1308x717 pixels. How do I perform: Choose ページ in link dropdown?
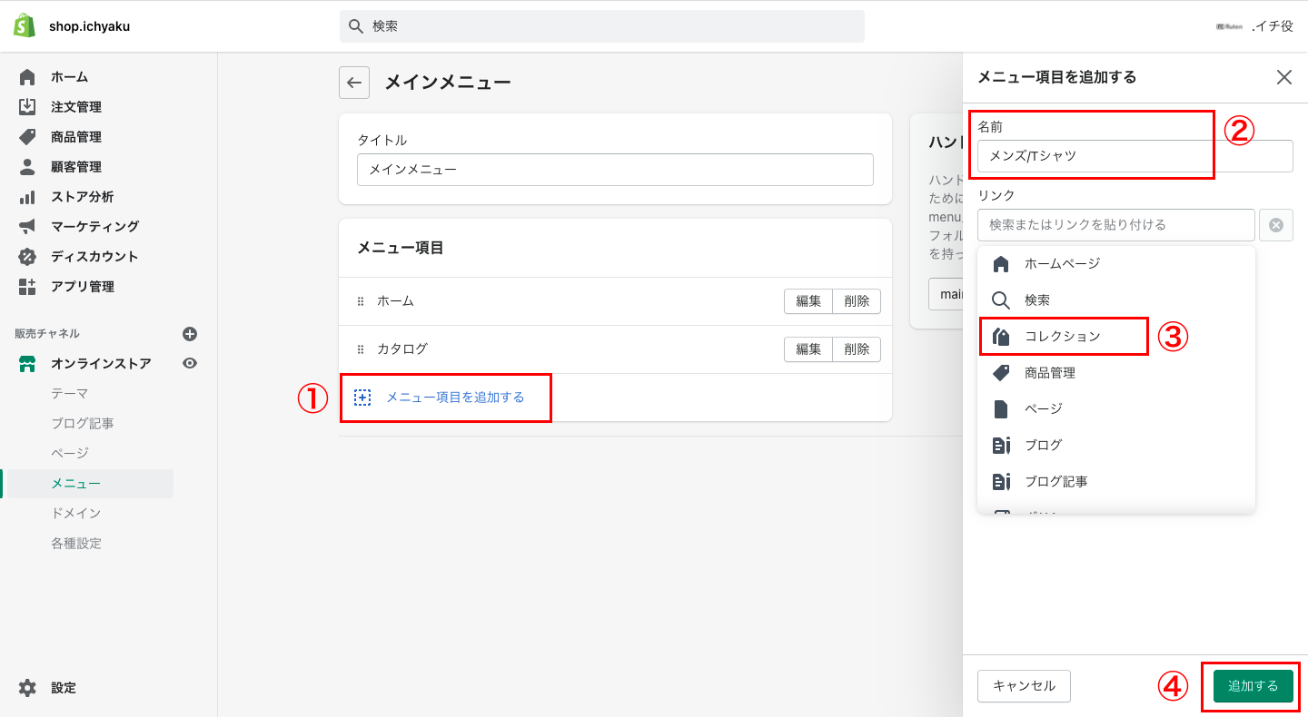1116,408
